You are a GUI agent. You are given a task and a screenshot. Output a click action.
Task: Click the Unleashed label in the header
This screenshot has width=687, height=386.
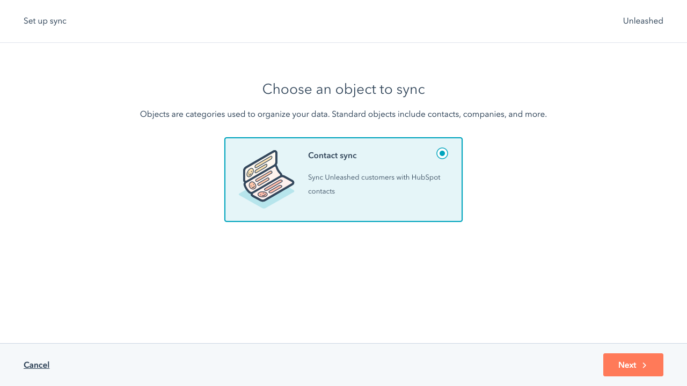click(643, 21)
